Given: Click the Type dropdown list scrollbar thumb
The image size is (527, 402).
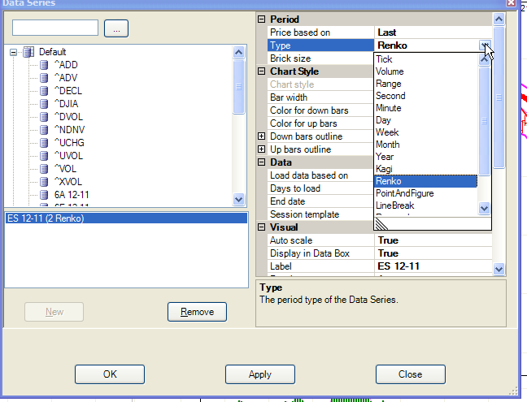Looking at the screenshot, I should pos(485,121).
